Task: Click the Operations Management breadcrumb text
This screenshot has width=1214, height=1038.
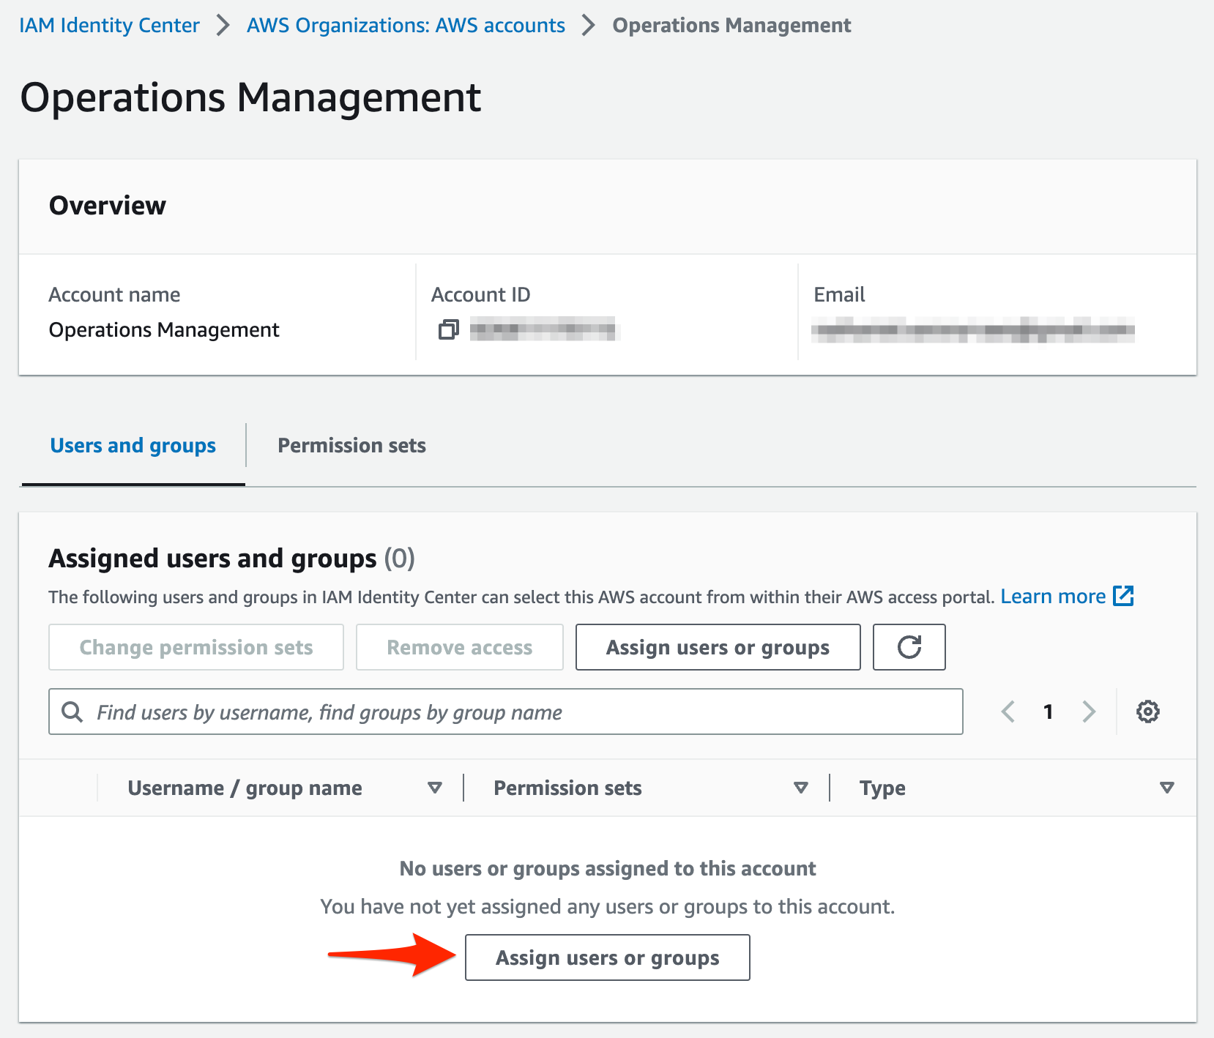Action: pos(731,25)
